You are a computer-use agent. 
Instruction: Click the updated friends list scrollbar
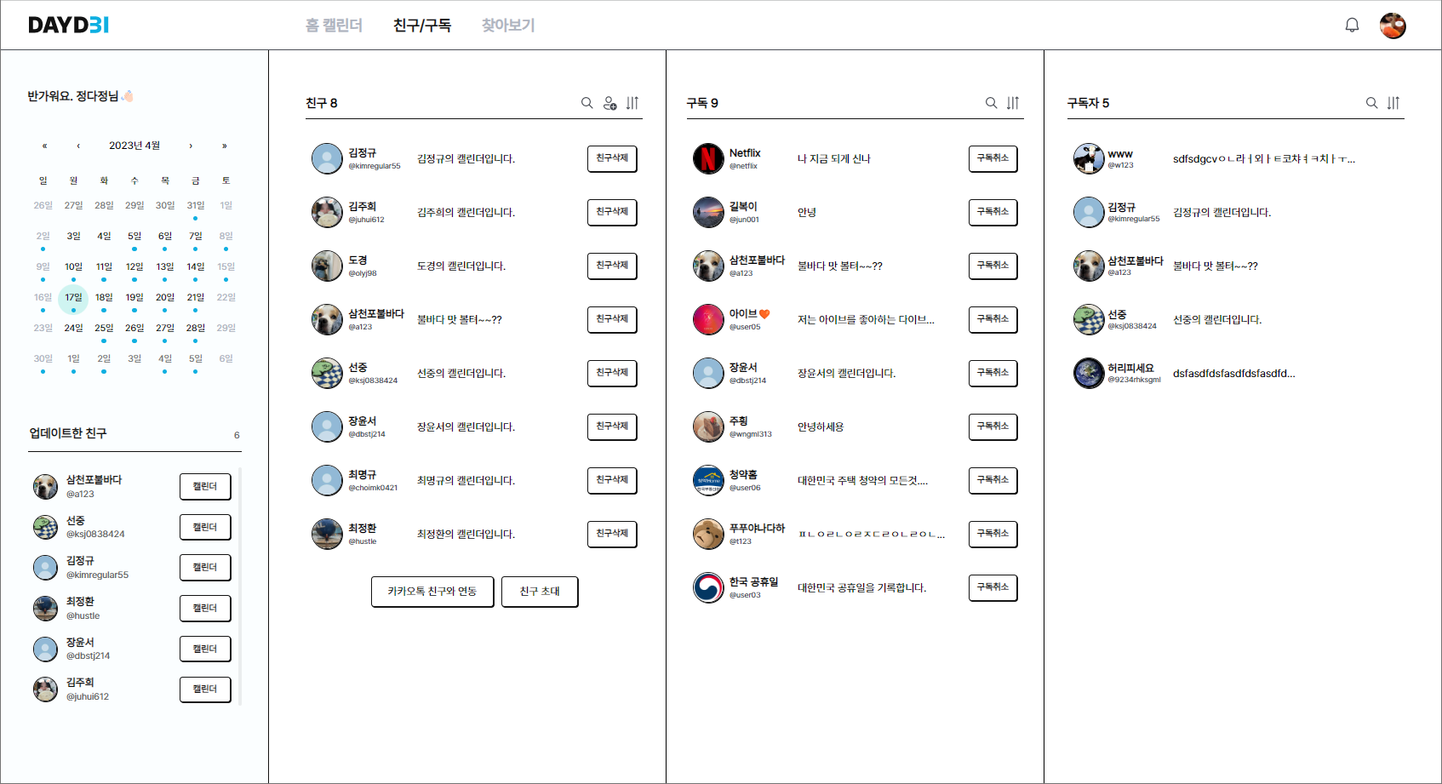240,586
